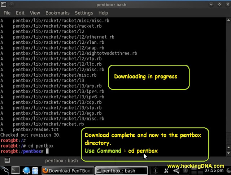Open the scissors clipboard tray icon

pyautogui.click(x=166, y=171)
